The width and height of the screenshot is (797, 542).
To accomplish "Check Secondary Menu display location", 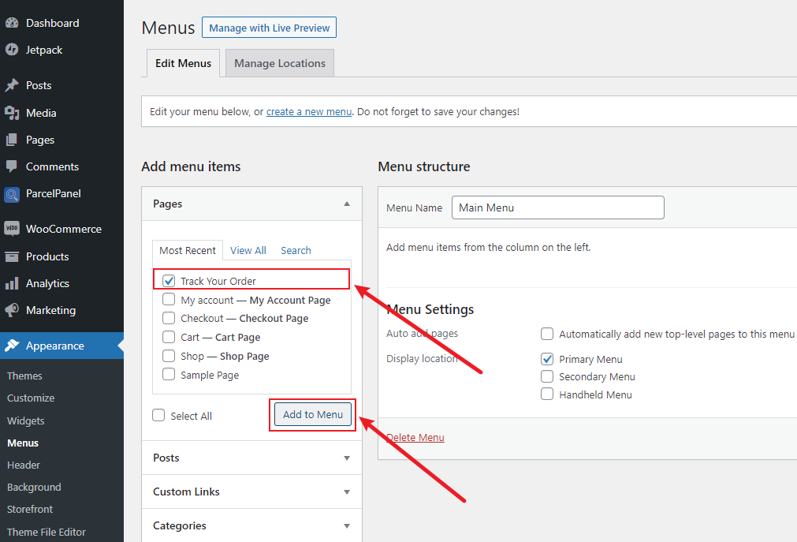I will coord(547,376).
